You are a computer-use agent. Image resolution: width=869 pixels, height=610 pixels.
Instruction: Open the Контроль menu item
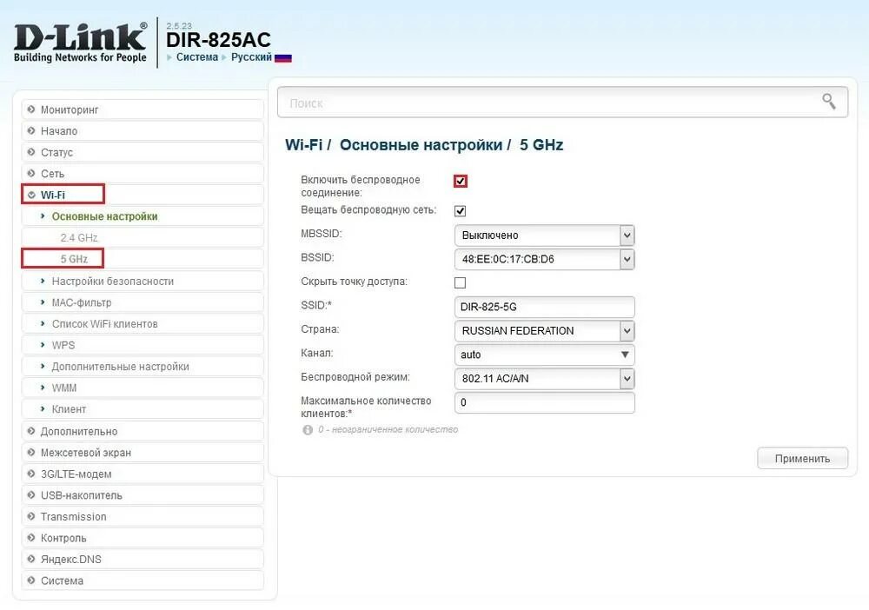(143, 538)
